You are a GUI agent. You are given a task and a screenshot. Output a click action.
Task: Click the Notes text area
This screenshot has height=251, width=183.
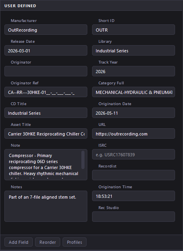pos(46,206)
